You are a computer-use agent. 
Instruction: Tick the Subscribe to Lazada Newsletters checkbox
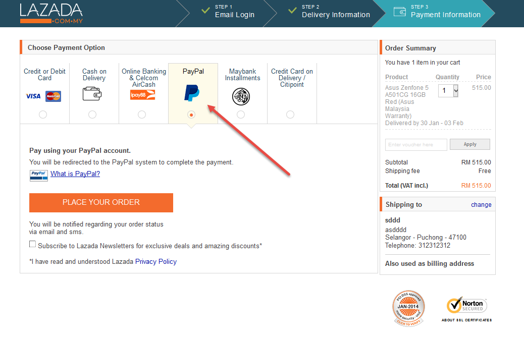pyautogui.click(x=32, y=244)
